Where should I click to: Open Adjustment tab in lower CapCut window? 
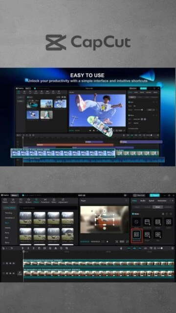tap(63, 201)
